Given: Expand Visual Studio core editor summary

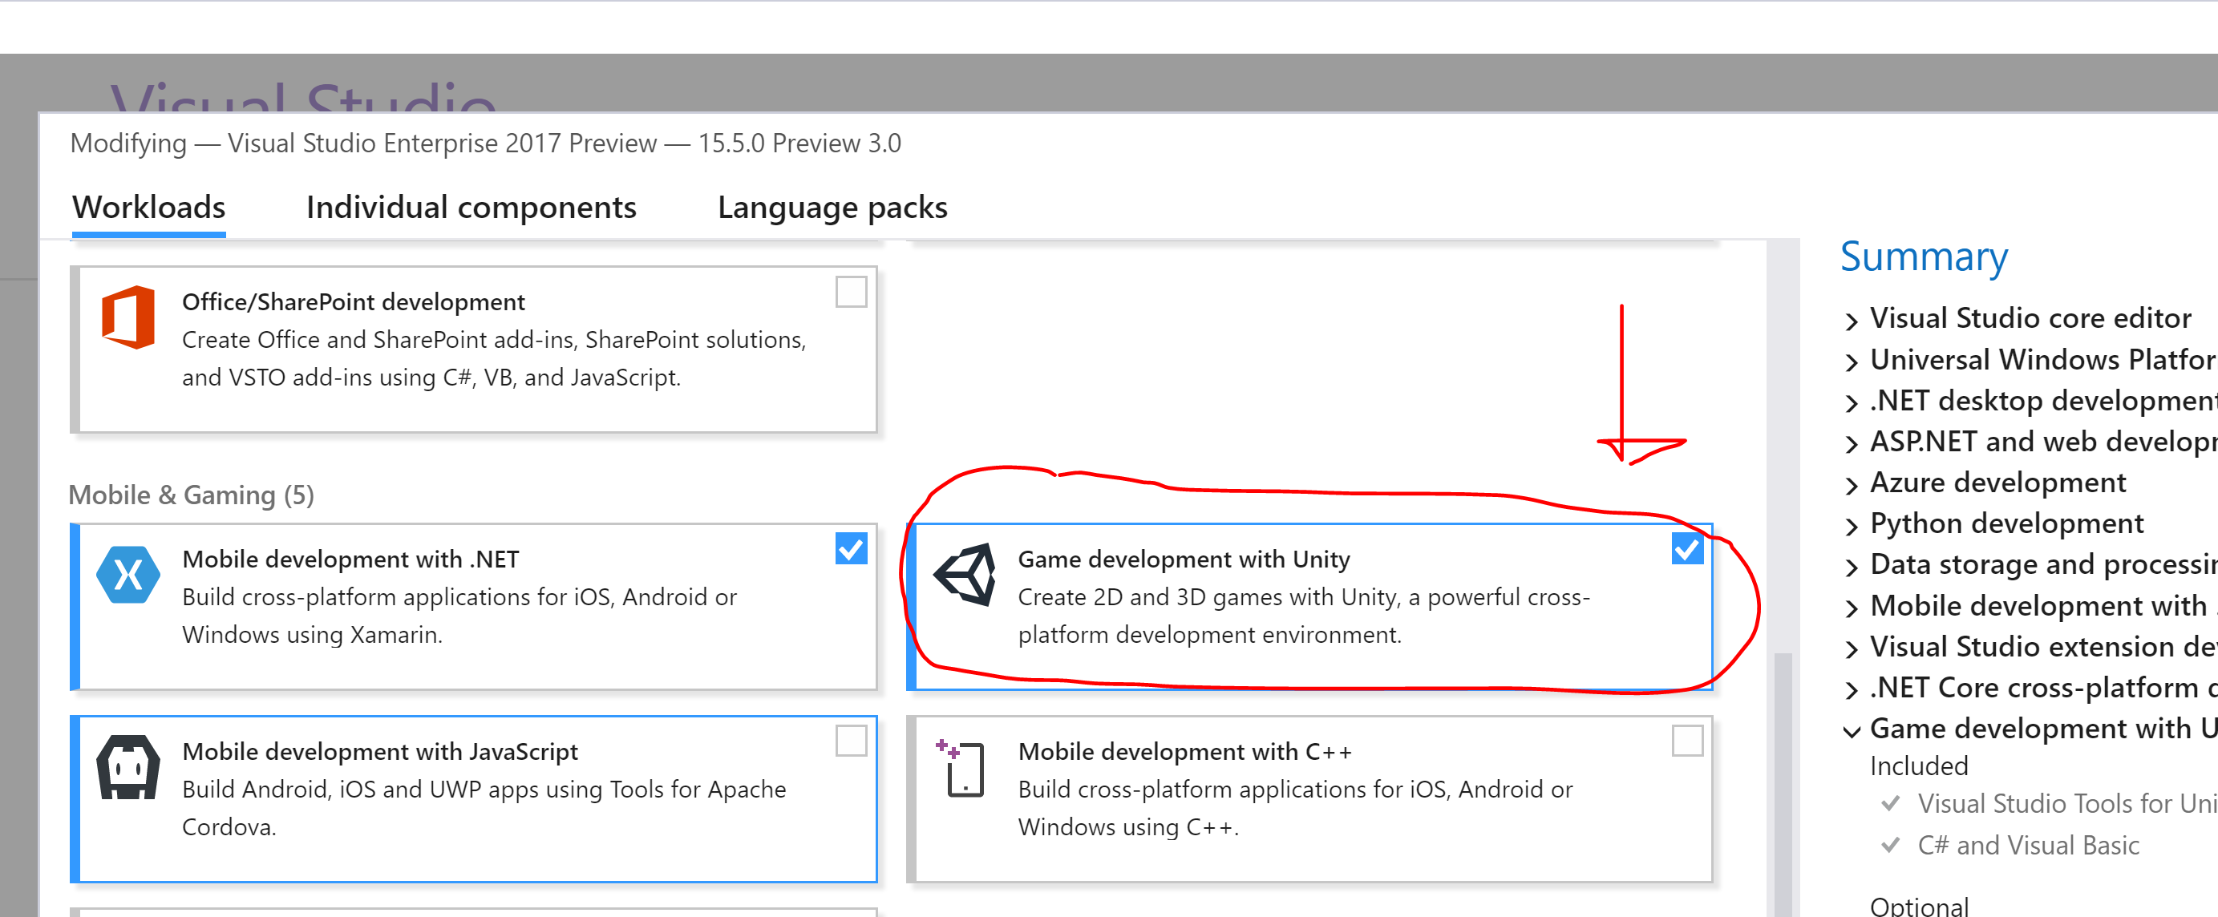Looking at the screenshot, I should coord(1852,321).
